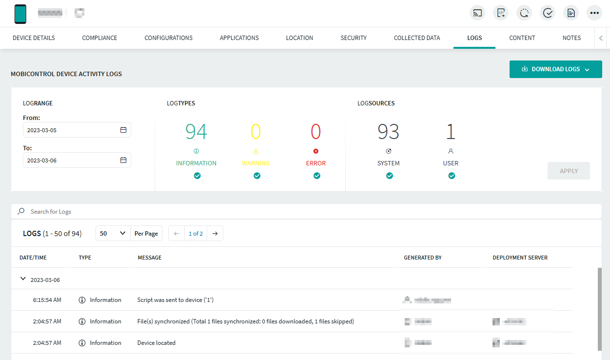Switch to the Compliance tab
The image size is (610, 360).
[99, 38]
